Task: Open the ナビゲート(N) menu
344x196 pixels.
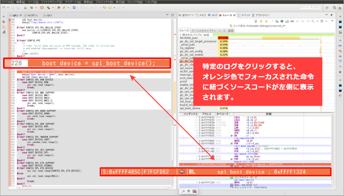Action: (73, 2)
